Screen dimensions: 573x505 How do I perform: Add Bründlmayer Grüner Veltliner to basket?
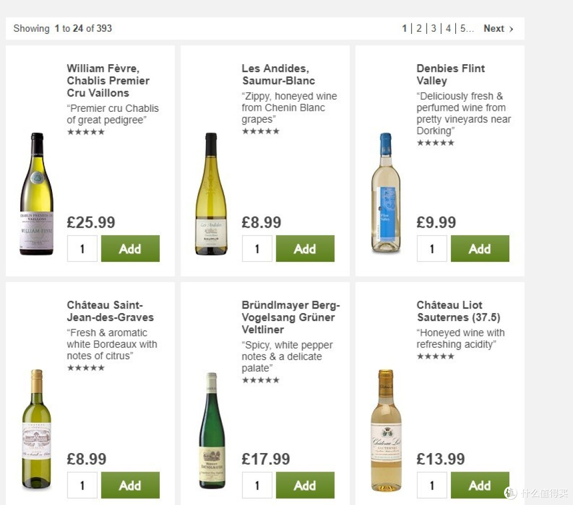click(x=305, y=485)
